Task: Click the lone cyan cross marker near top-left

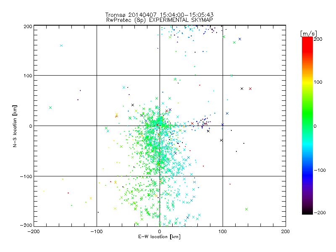Action: 61,45
